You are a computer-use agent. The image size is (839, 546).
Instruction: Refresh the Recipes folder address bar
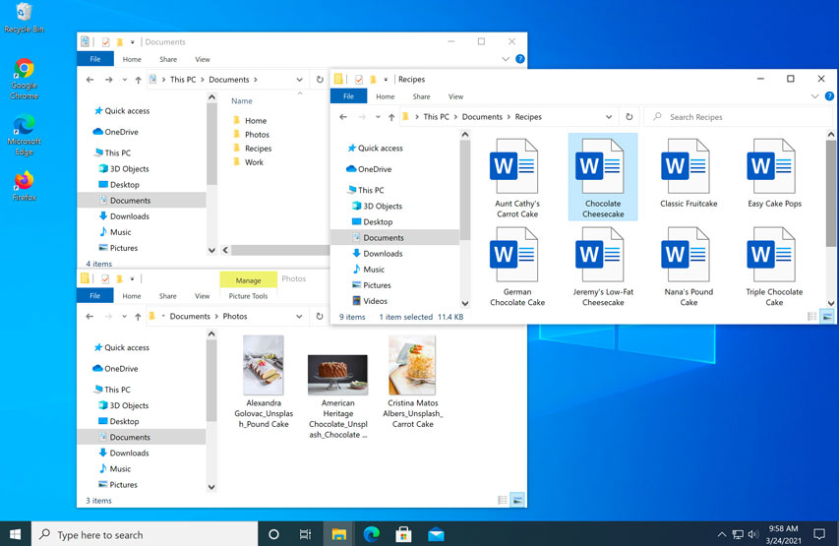pos(629,117)
